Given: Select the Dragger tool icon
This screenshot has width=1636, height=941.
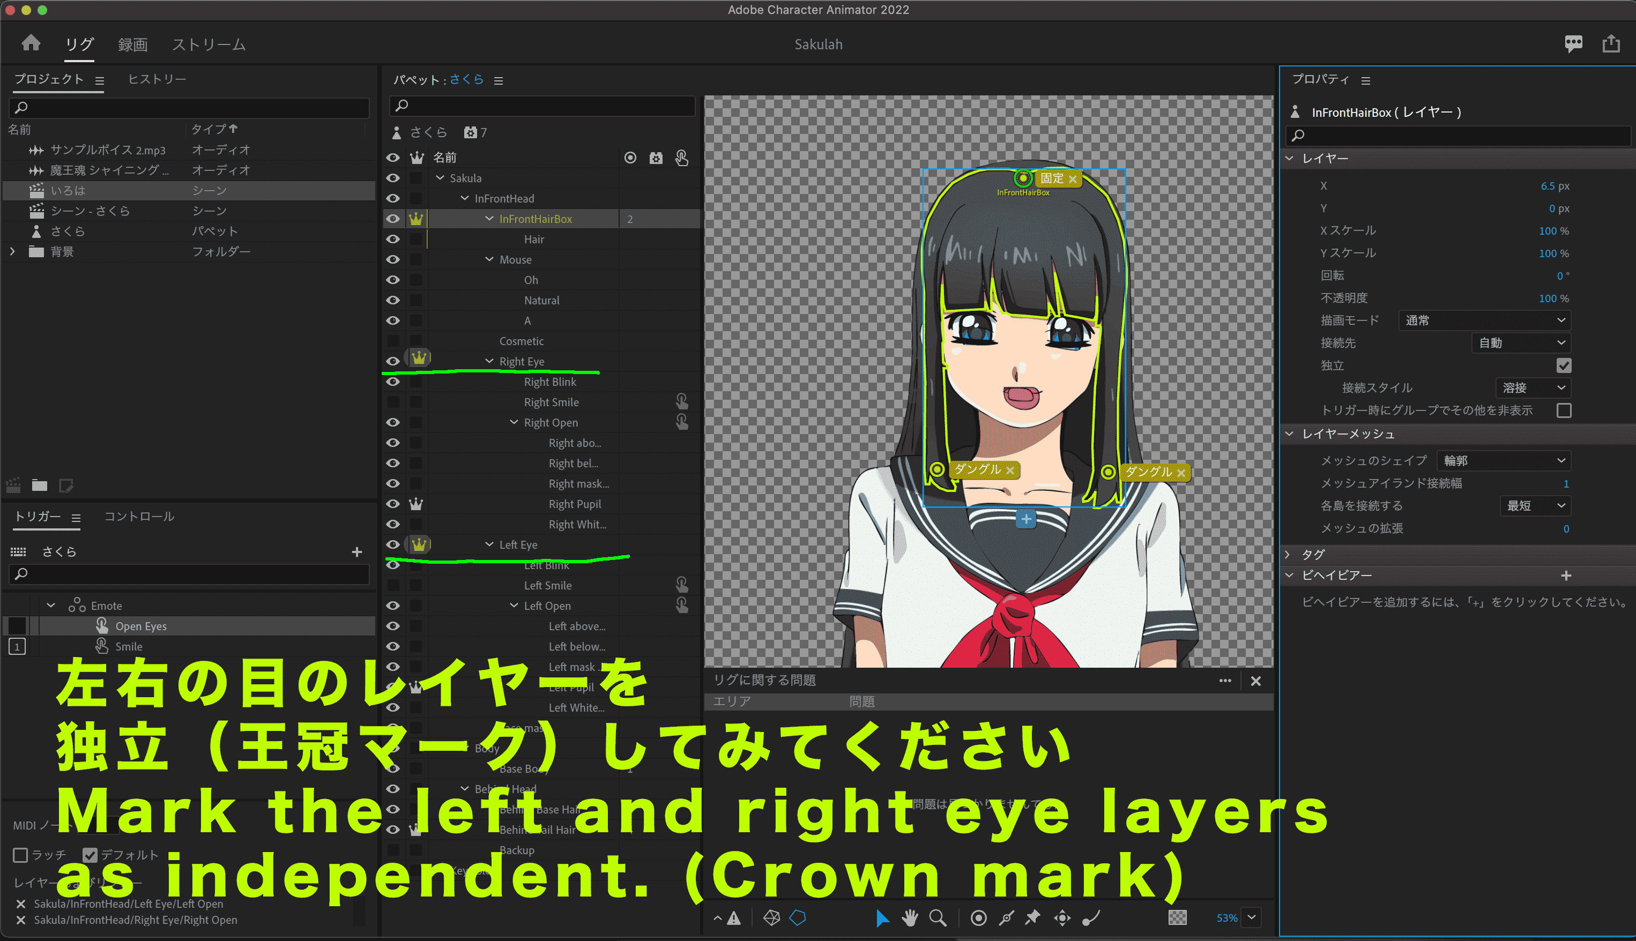Looking at the screenshot, I should [x=1062, y=918].
